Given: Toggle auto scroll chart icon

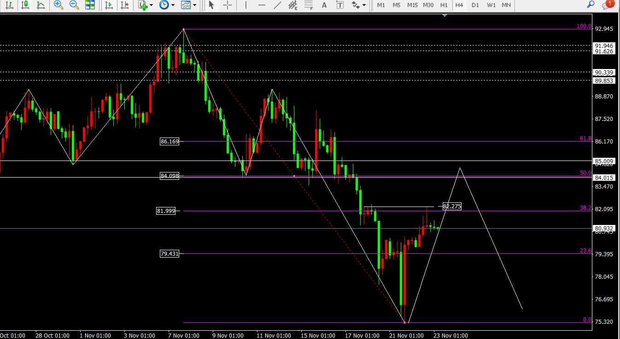Looking at the screenshot, I should point(109,5).
